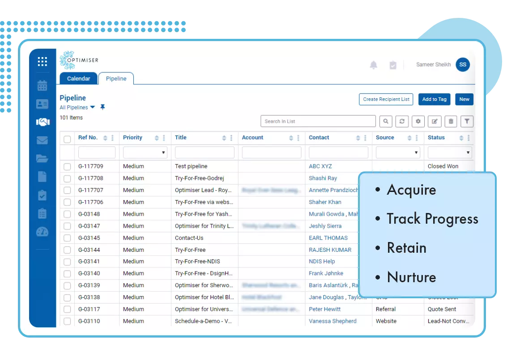Open the Status filter dropdown
This screenshot has height=338, width=520.
pos(450,153)
